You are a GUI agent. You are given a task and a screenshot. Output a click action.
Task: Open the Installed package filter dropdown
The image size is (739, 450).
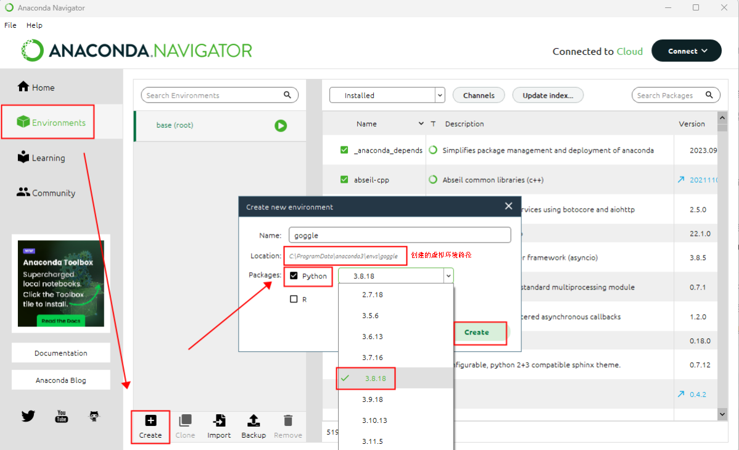click(387, 95)
